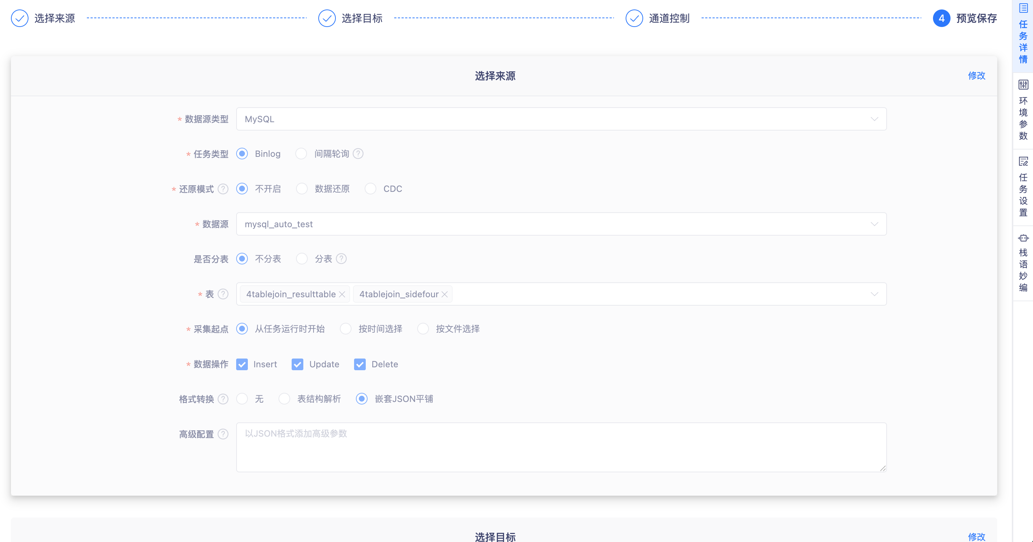Select 嵌套JSON平铺 format conversion
This screenshot has height=542, width=1033.
362,399
